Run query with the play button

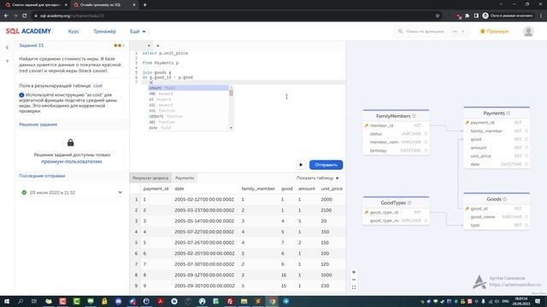tap(301, 165)
